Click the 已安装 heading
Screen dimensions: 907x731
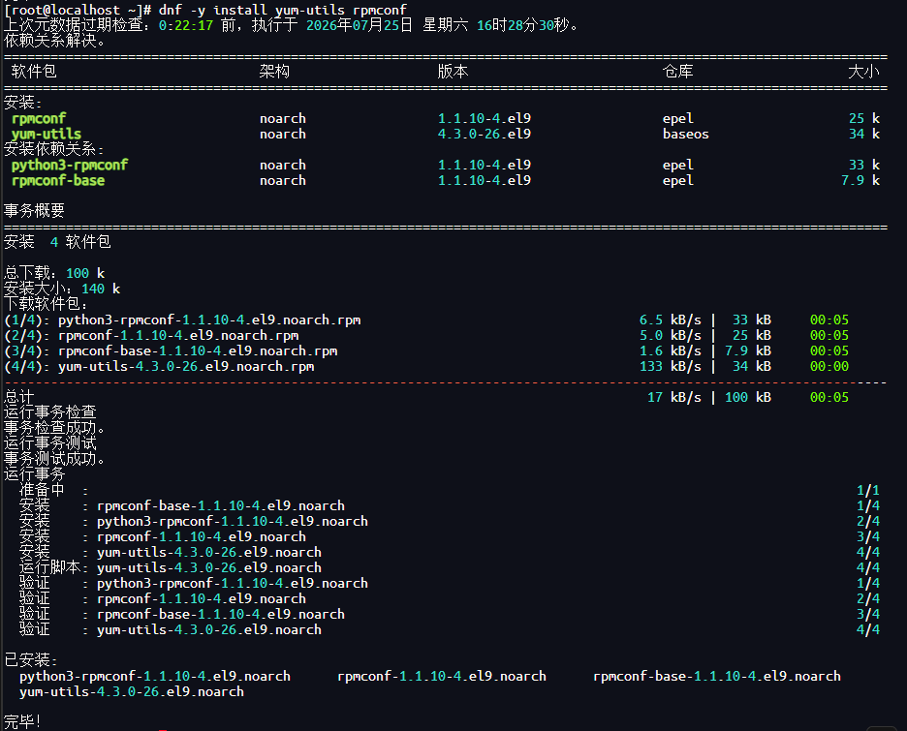click(31, 660)
